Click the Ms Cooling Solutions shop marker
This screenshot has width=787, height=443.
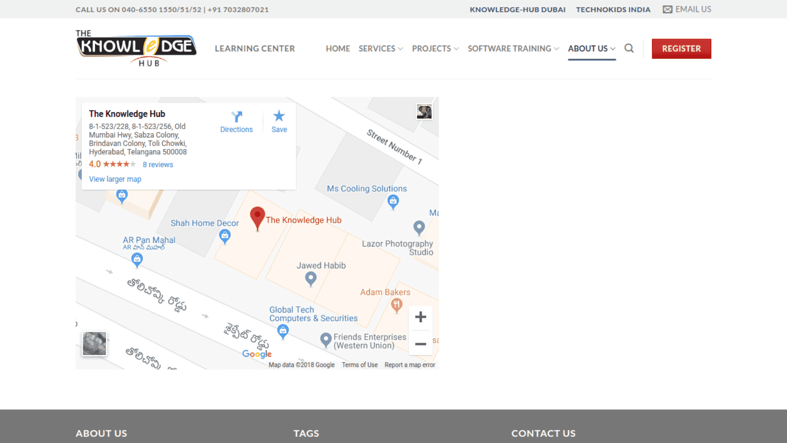click(393, 201)
